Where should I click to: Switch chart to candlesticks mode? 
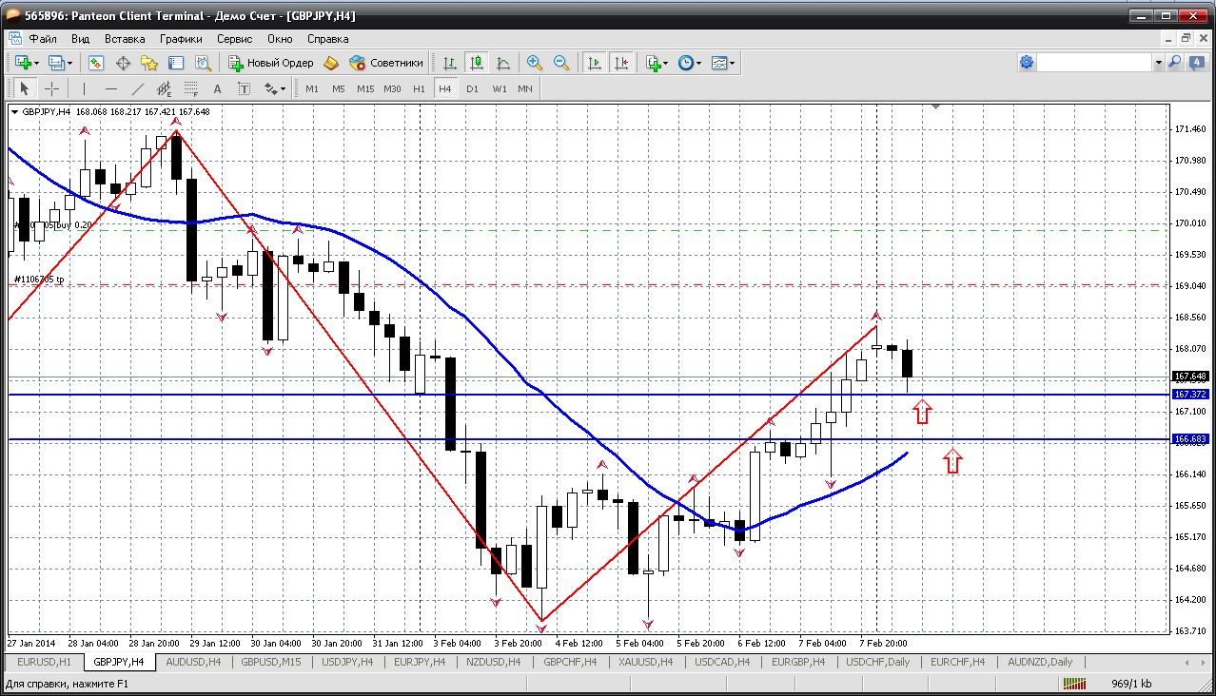(477, 63)
